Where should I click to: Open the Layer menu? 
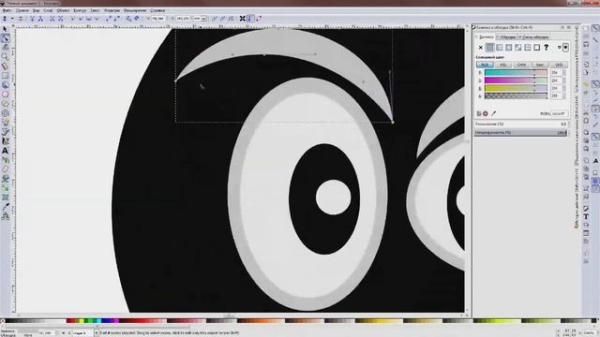point(48,10)
